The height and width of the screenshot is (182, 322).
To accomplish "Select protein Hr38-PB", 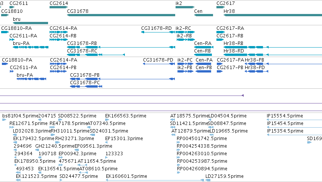I will [283, 64].
